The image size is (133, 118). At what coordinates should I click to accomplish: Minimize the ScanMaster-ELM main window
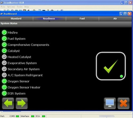coord(122,3)
